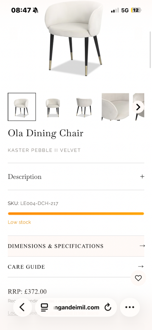Image resolution: width=152 pixels, height=330 pixels.
Task: Open Dimensions & Specifications
Action: coord(76,246)
